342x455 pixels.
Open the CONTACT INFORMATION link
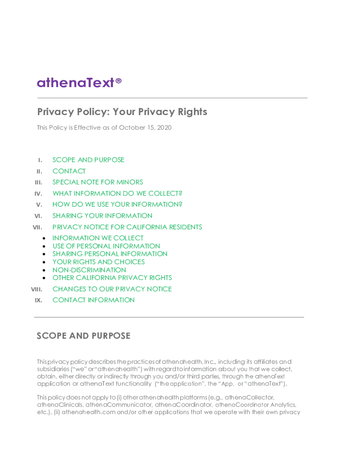pos(93,300)
